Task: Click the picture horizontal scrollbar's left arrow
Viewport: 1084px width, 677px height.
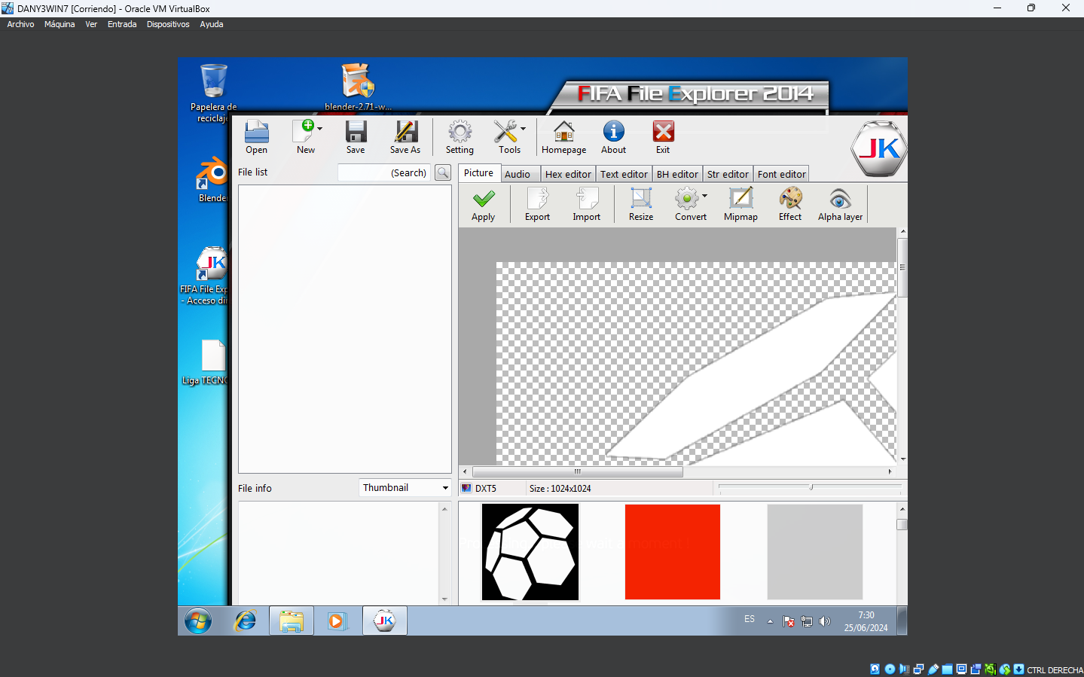Action: tap(465, 472)
